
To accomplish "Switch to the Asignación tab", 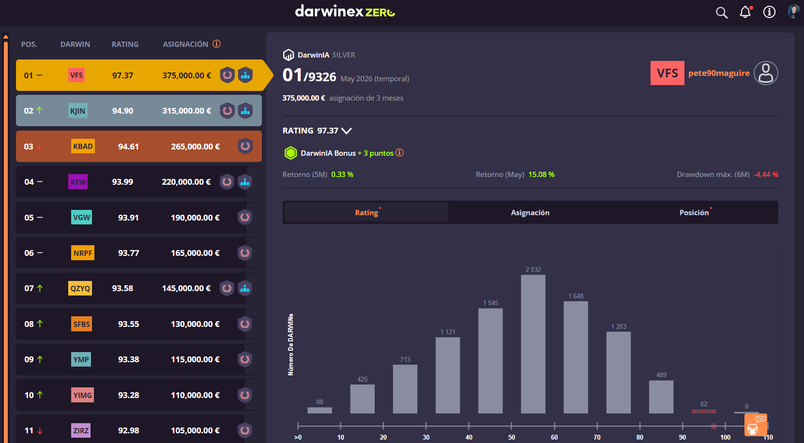I will (530, 212).
